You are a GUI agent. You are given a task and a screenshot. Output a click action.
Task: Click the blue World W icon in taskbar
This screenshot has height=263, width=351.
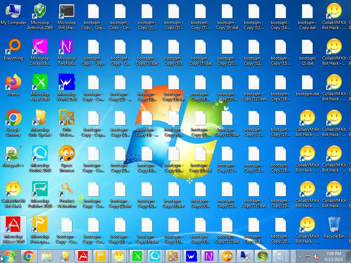(x=191, y=256)
